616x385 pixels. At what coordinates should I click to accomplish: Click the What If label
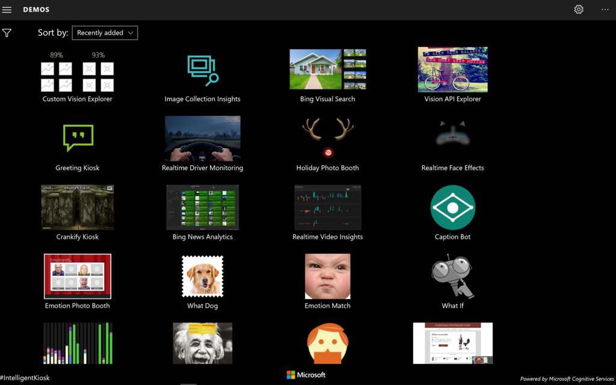452,306
